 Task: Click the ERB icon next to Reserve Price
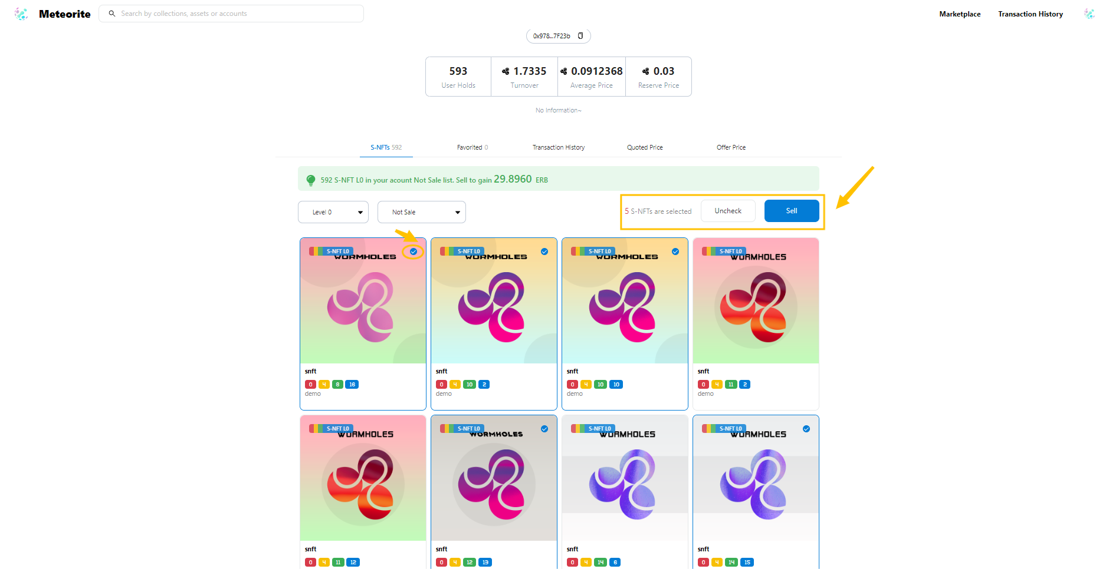pyautogui.click(x=646, y=71)
